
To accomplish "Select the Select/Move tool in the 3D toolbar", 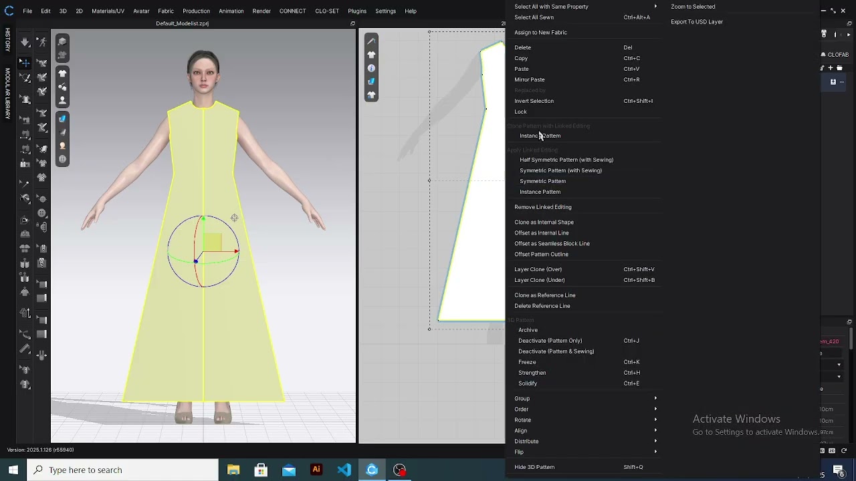I will point(25,63).
